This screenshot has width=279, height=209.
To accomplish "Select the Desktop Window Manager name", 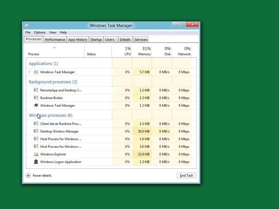I will pos(59,131).
